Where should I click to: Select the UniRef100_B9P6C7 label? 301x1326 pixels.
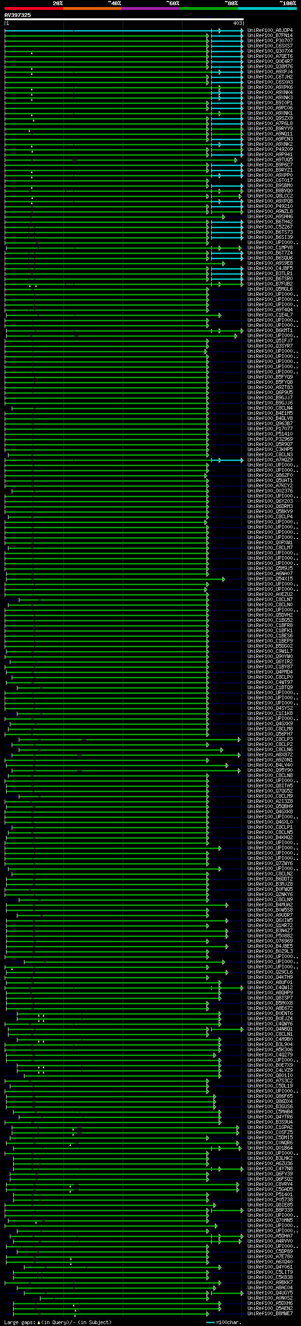pyautogui.click(x=270, y=165)
